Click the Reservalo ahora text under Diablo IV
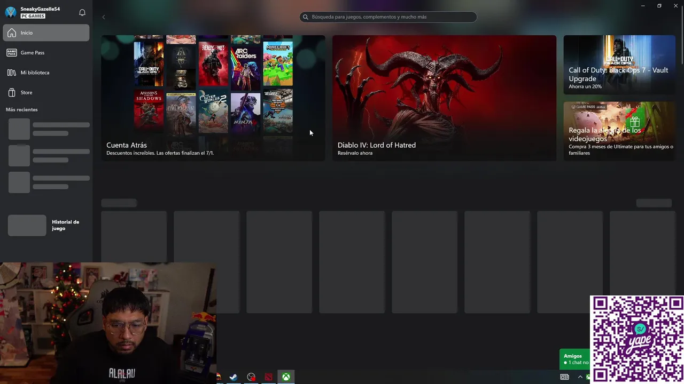 tap(355, 153)
